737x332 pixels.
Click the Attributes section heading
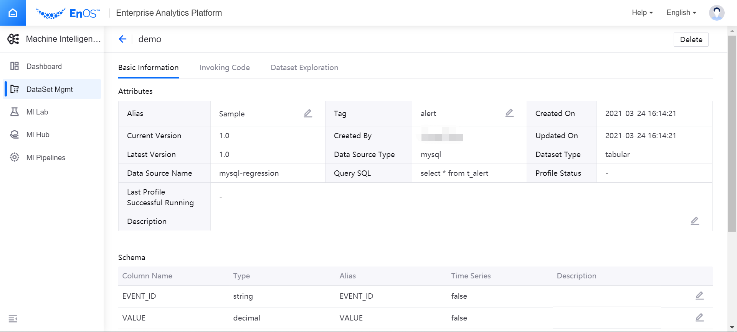tap(135, 91)
